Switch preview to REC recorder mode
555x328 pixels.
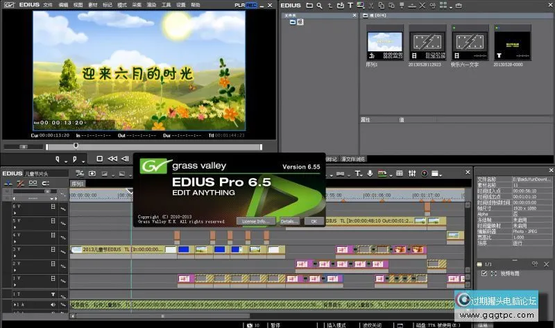251,6
